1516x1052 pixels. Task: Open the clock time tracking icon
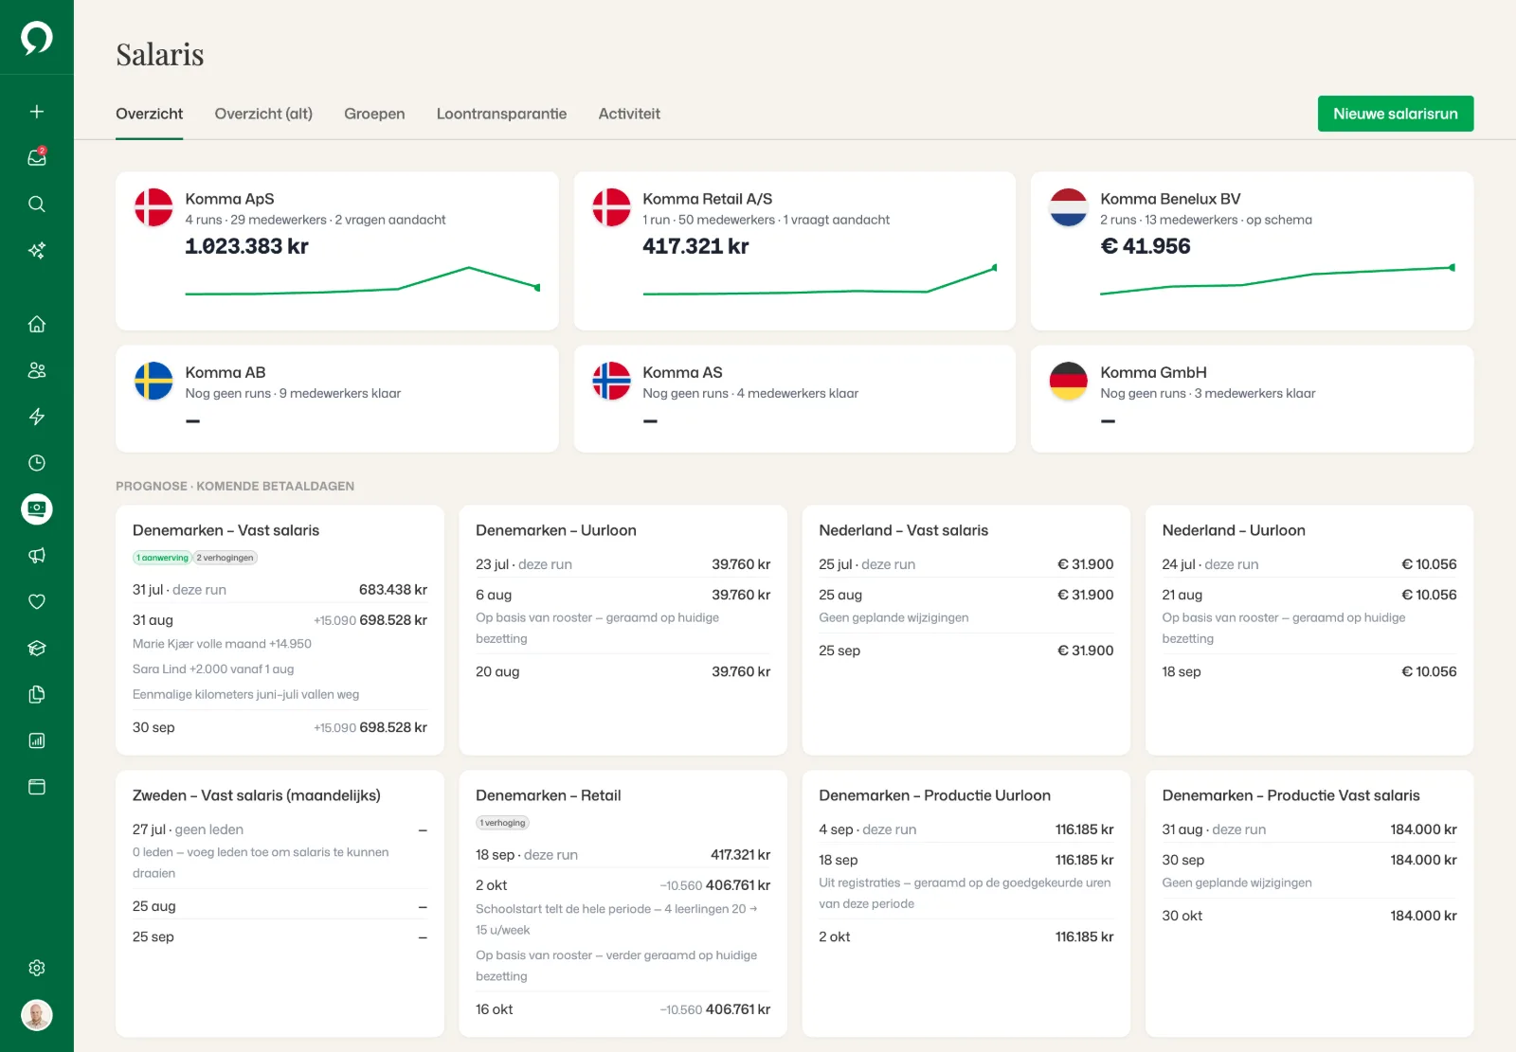click(x=37, y=463)
